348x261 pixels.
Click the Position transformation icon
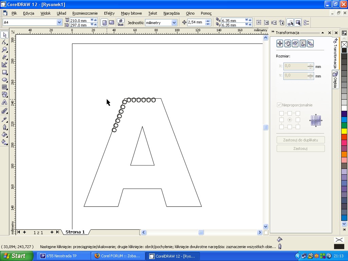tap(280, 43)
